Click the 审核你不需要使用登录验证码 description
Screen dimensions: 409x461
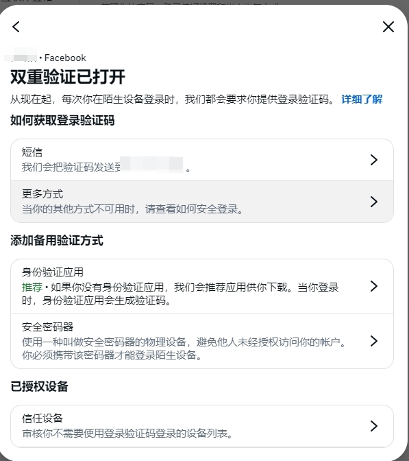(x=127, y=434)
